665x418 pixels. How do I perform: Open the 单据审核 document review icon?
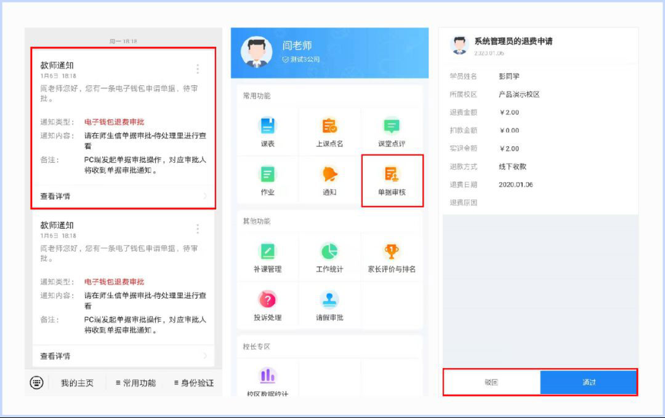pos(392,174)
